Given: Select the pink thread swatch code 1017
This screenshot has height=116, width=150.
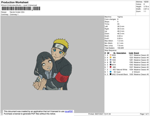Looking at the screenshot, I should pyautogui.click(x=110, y=55).
